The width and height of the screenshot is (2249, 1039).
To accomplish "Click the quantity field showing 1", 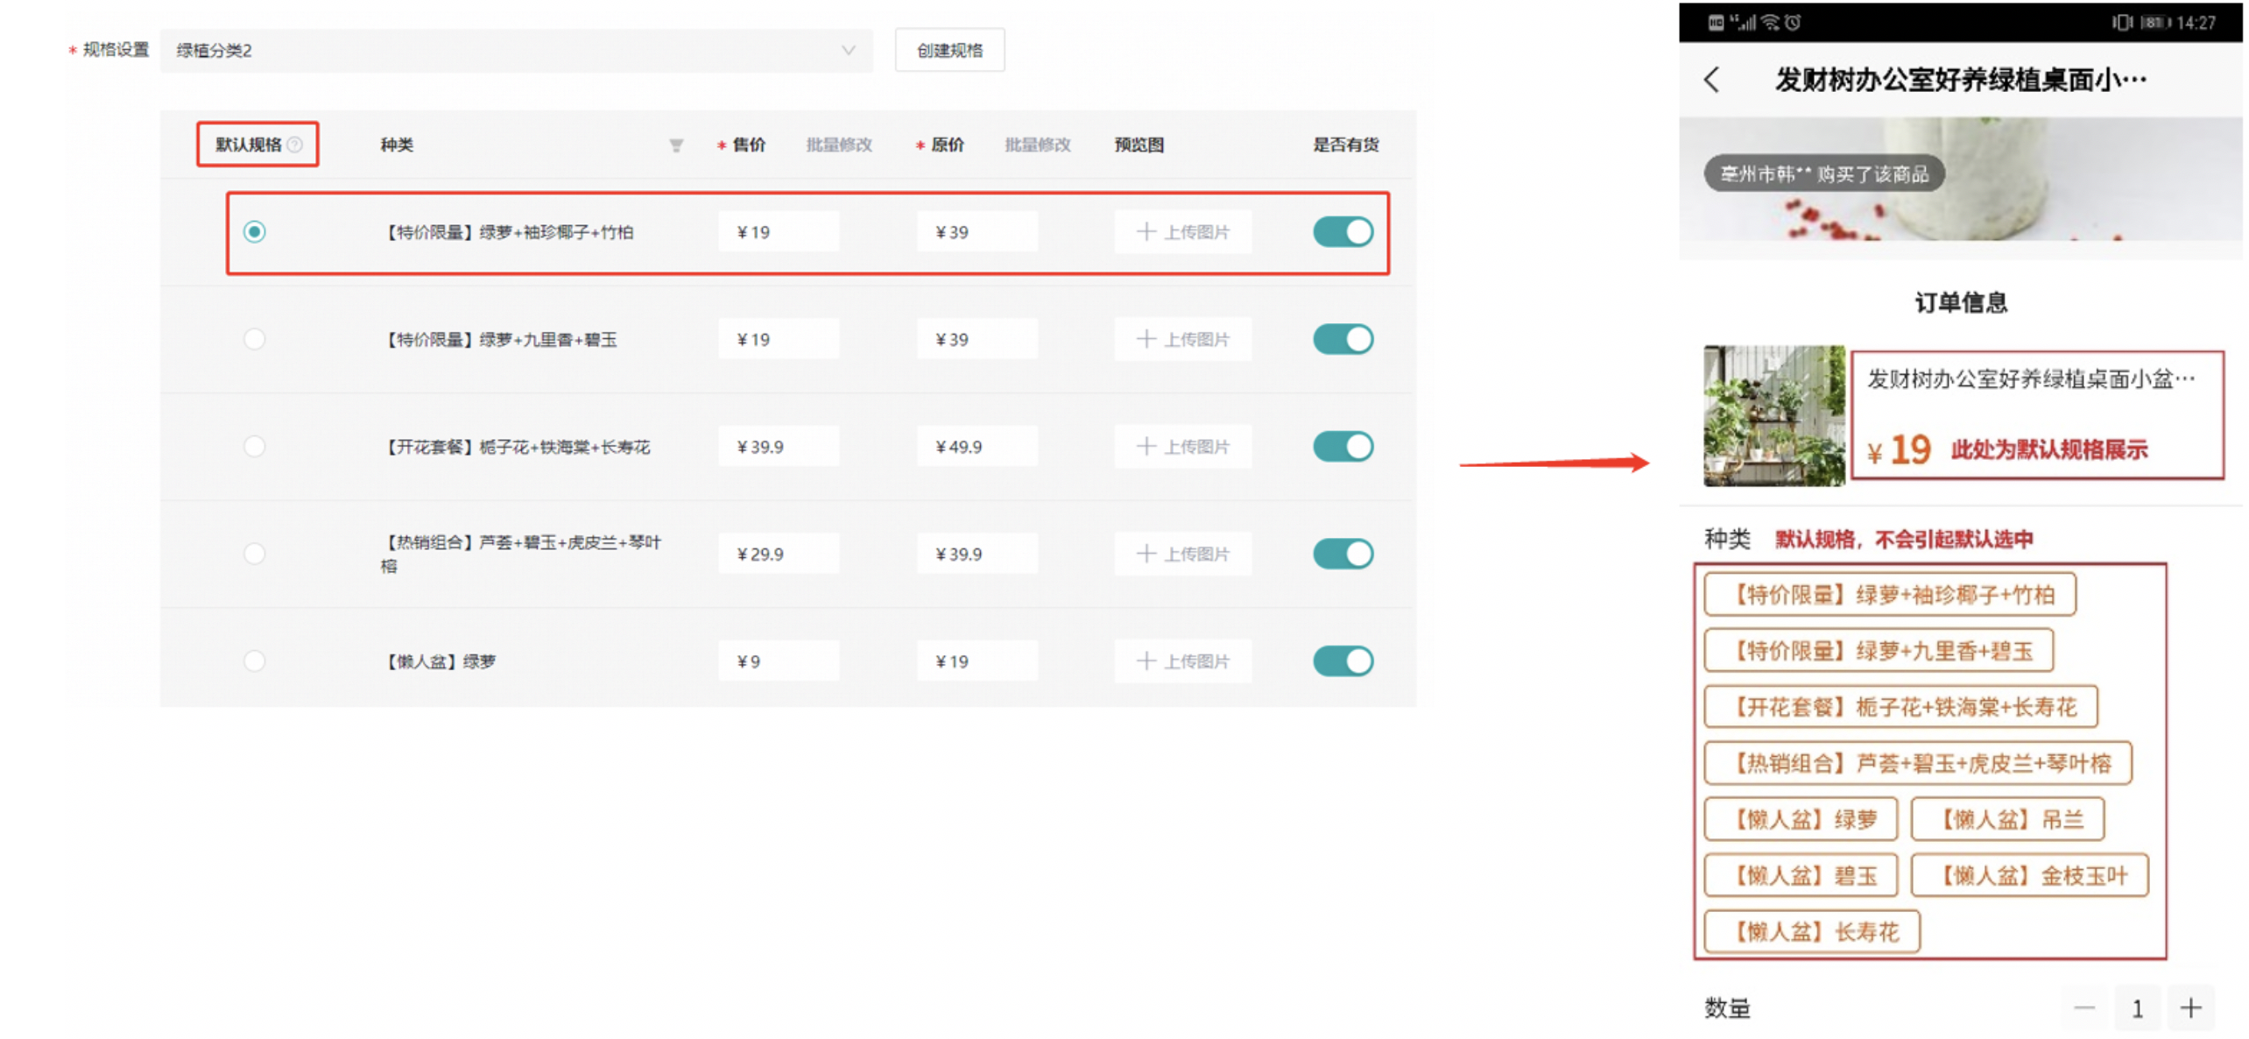I will pyautogui.click(x=2136, y=1007).
